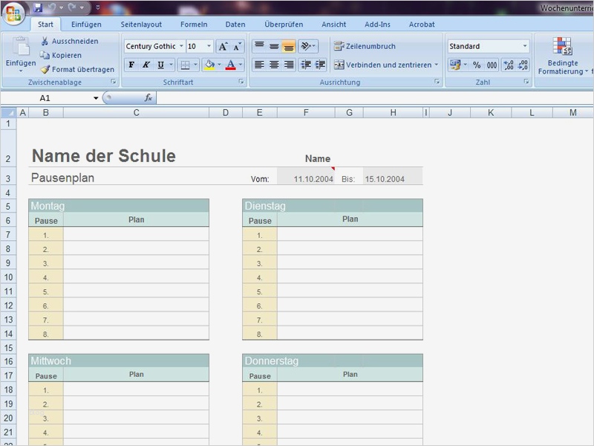This screenshot has height=446, width=594.
Task: Toggle underline U button
Action: click(160, 65)
